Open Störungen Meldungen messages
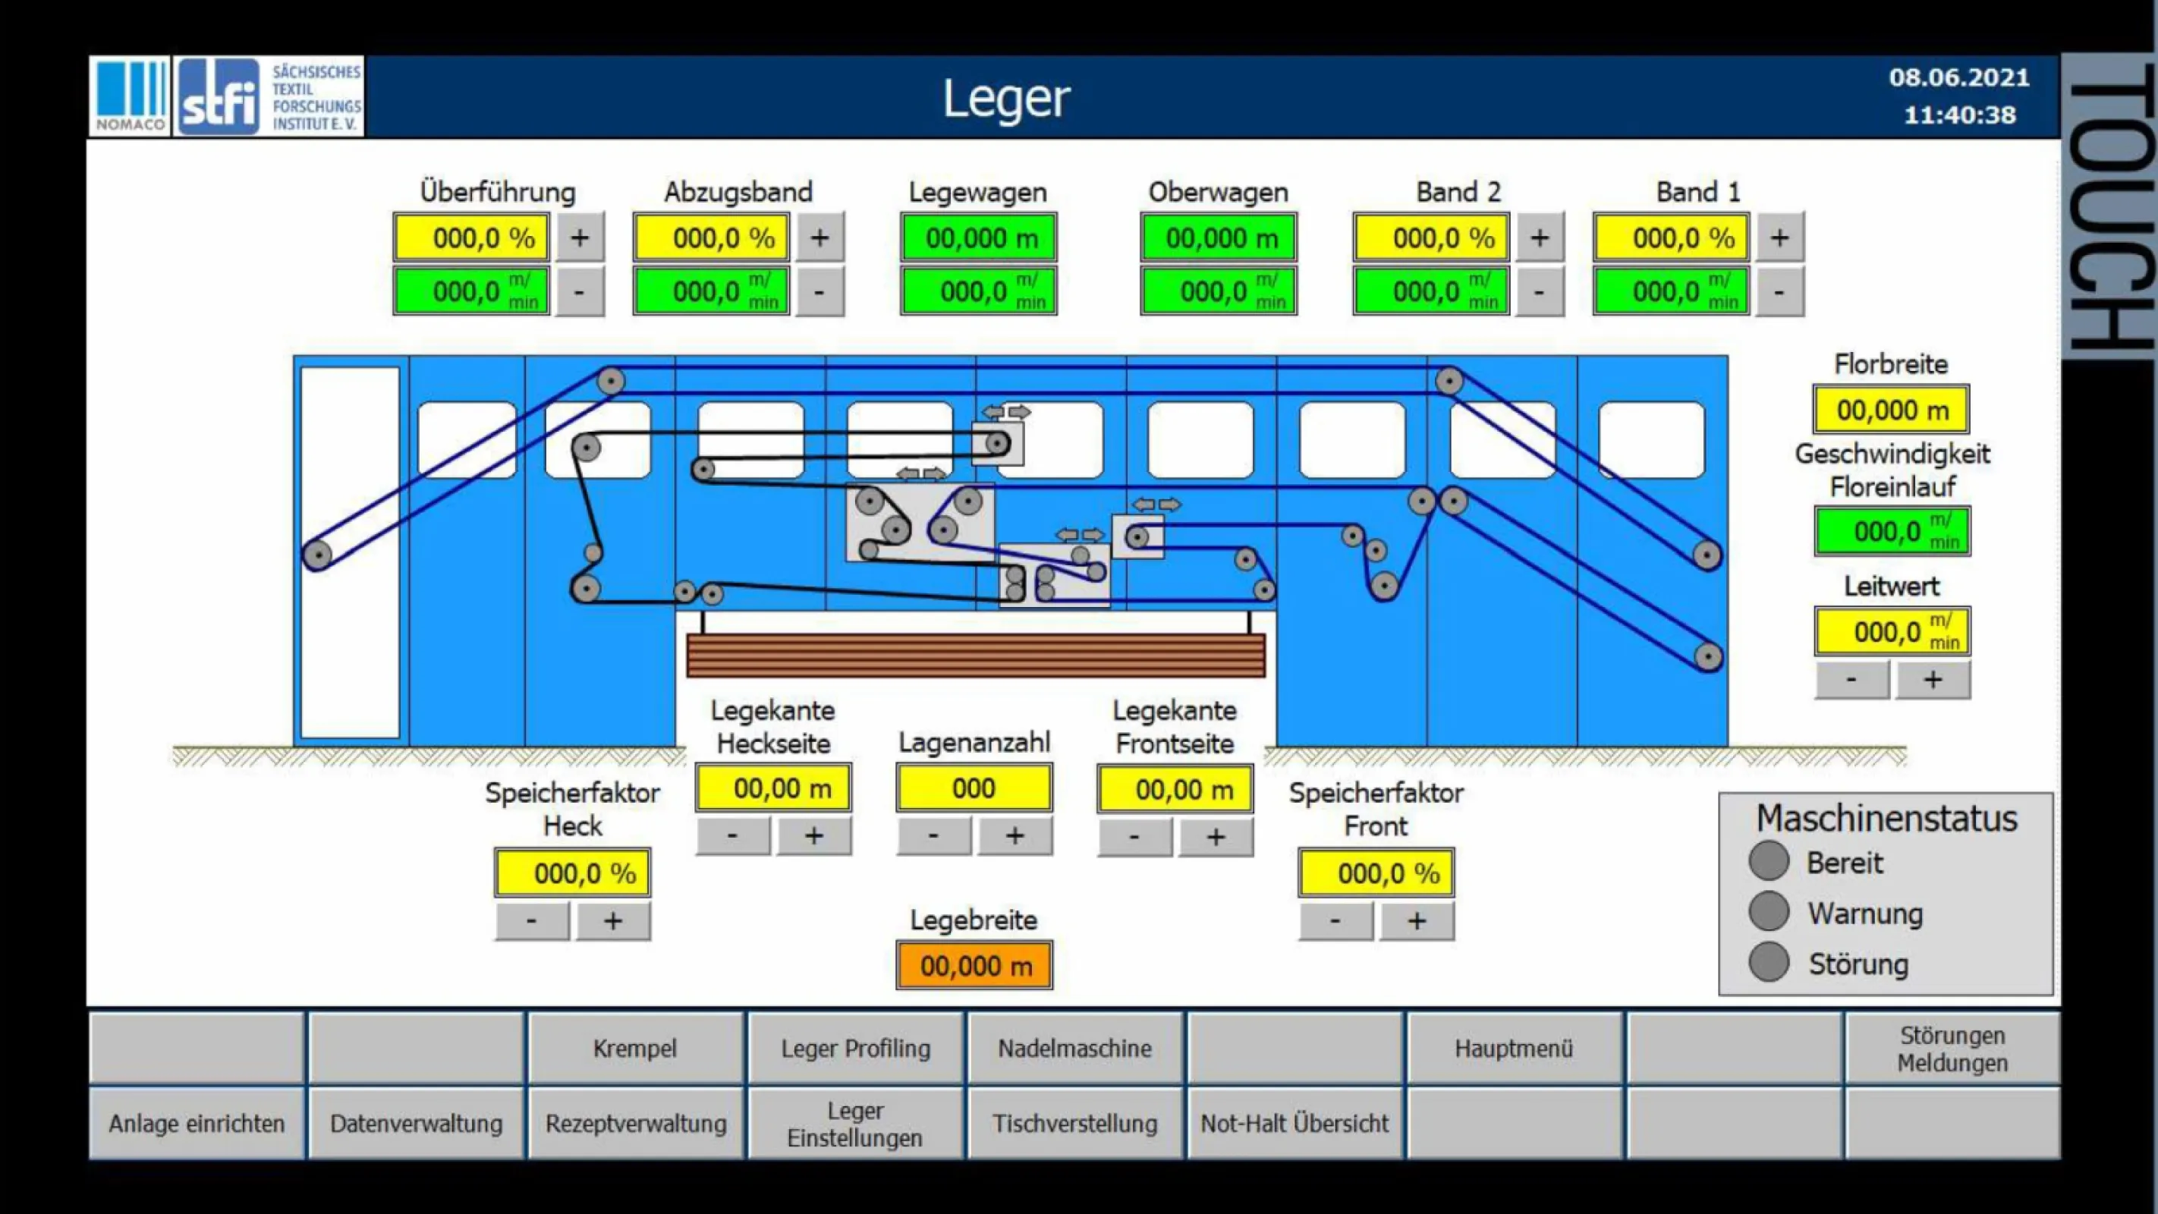Screen dimensions: 2158x1214 (1952, 1048)
